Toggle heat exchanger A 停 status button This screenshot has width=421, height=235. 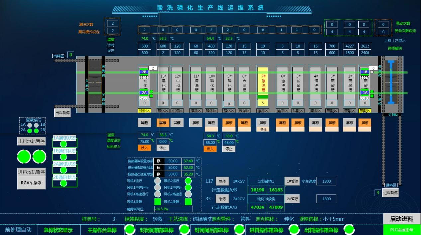[x=158, y=161]
